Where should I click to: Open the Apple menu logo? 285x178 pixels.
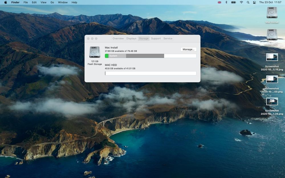tap(5, 2)
